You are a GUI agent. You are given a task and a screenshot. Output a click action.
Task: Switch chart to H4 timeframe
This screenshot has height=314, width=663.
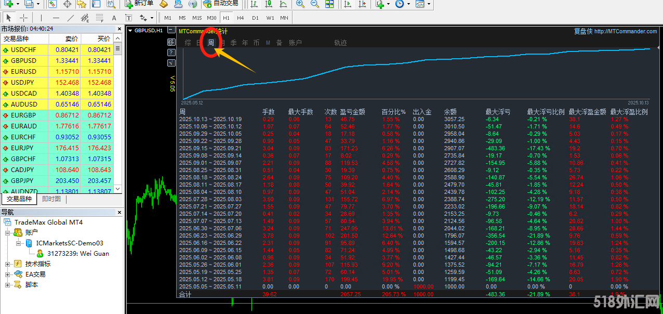point(240,18)
